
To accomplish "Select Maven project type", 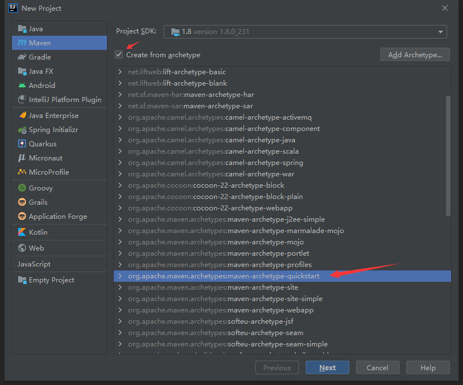I will coord(59,43).
